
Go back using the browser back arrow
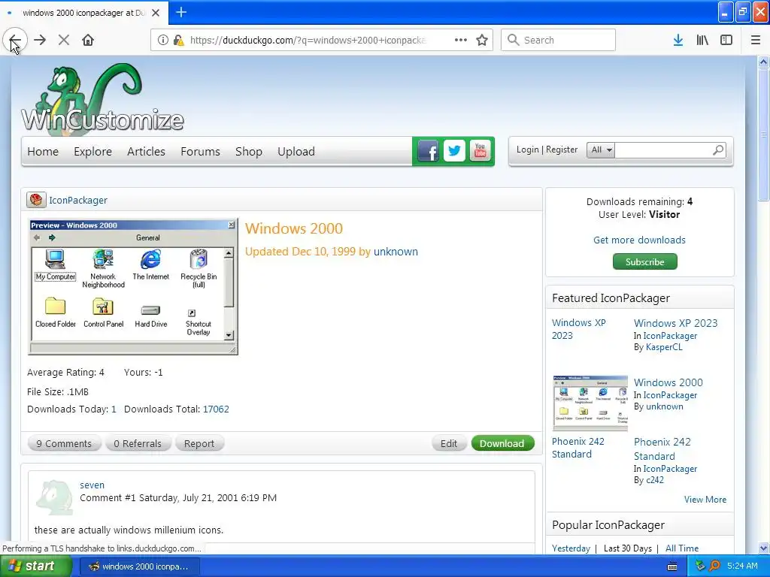15,41
